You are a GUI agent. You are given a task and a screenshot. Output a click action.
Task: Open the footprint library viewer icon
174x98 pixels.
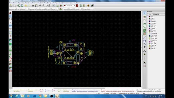click(22, 5)
